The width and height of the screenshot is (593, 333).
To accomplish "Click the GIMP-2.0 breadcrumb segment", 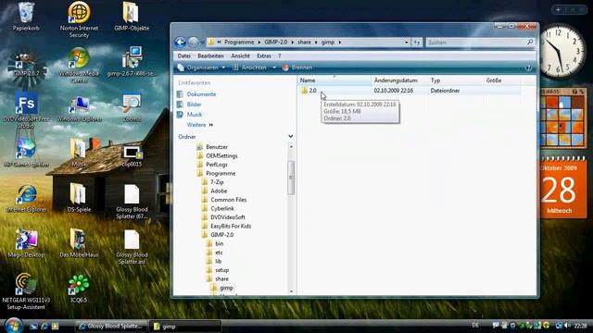I will (x=276, y=43).
